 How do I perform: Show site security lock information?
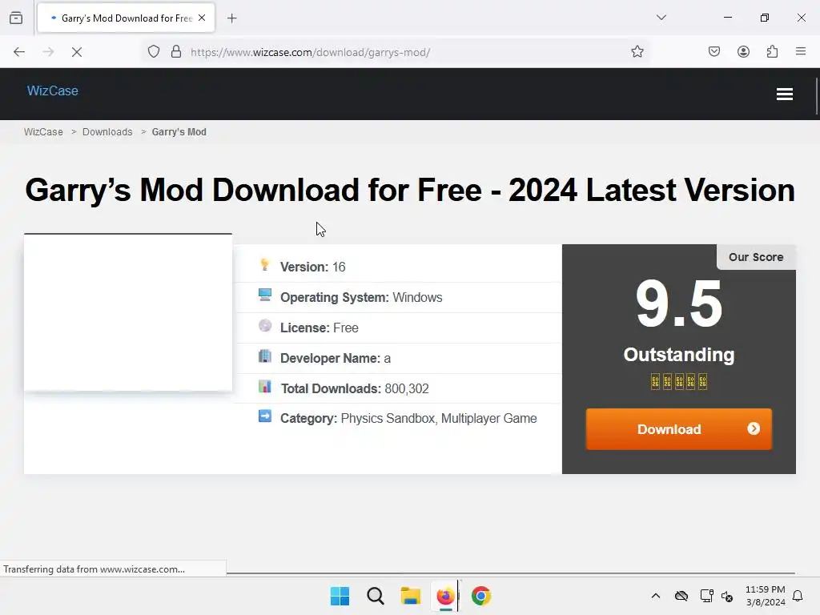(176, 52)
